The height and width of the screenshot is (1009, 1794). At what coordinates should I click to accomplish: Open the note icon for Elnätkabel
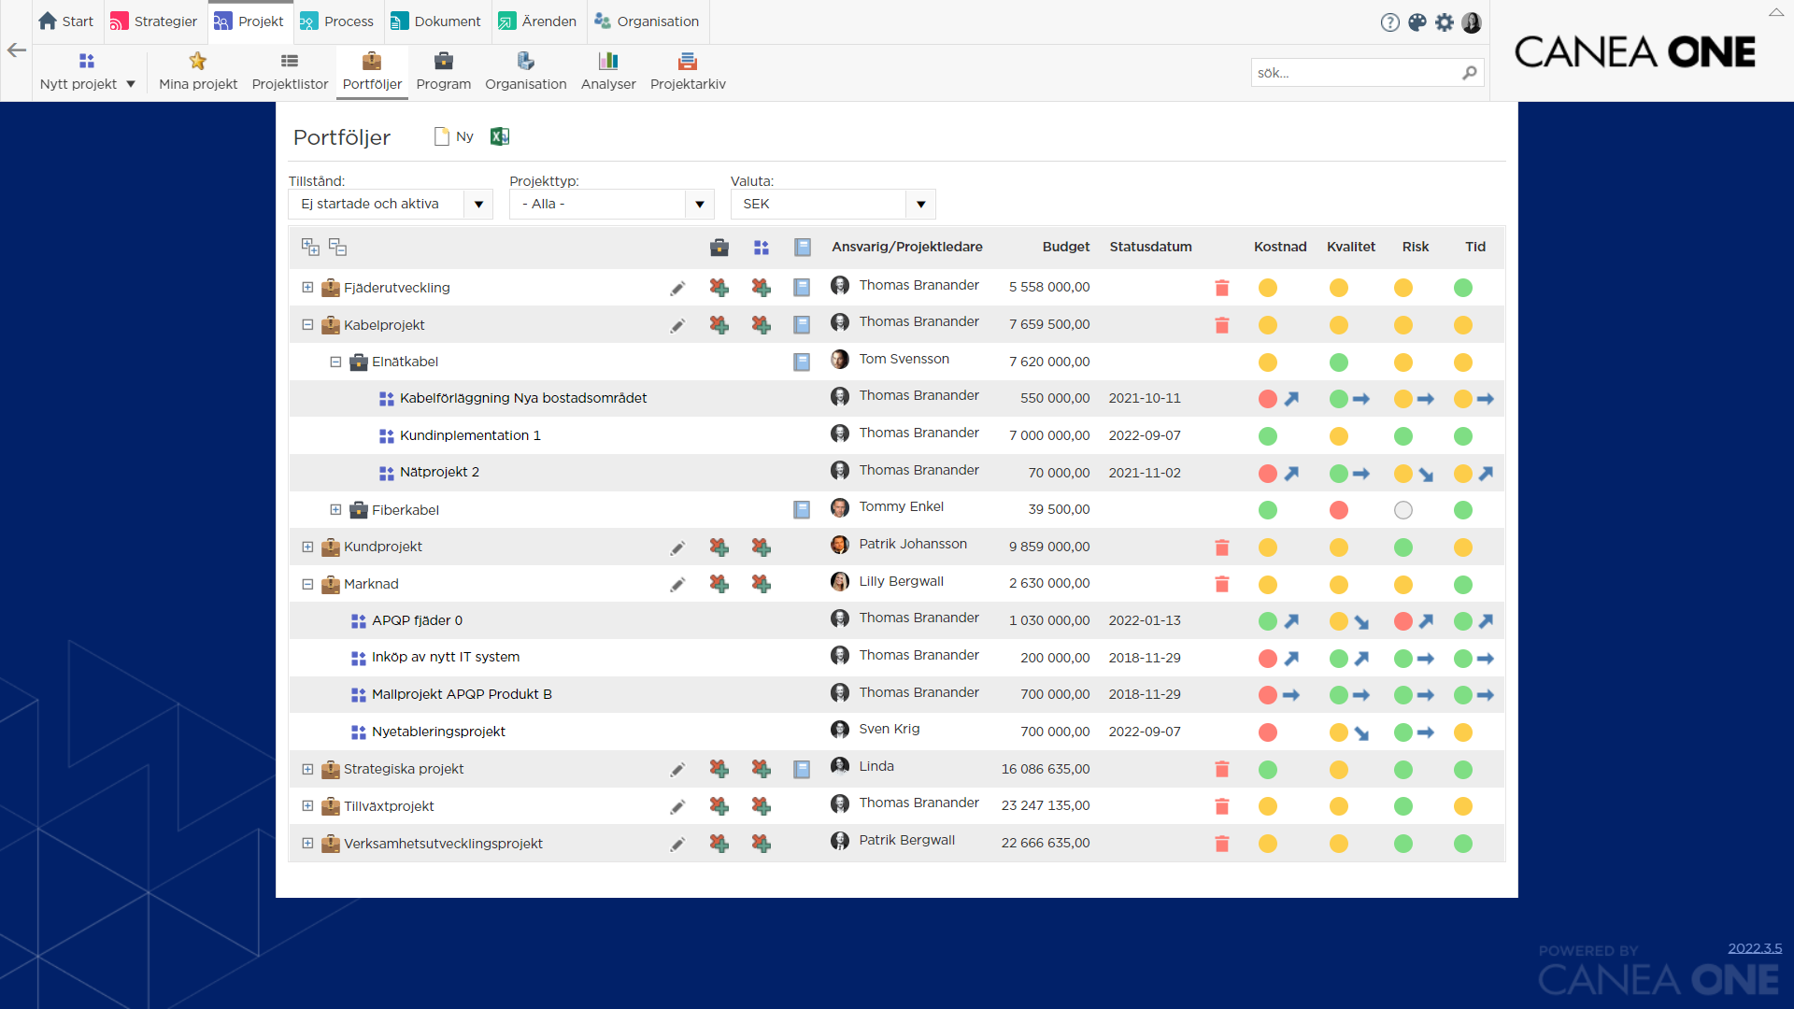point(802,362)
